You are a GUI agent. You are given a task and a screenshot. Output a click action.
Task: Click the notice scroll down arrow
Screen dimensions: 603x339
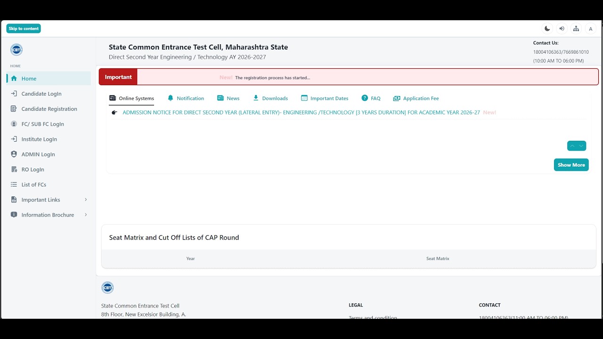581,146
